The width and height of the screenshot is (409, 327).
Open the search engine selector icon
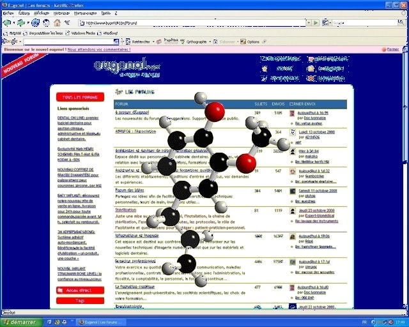(x=325, y=23)
